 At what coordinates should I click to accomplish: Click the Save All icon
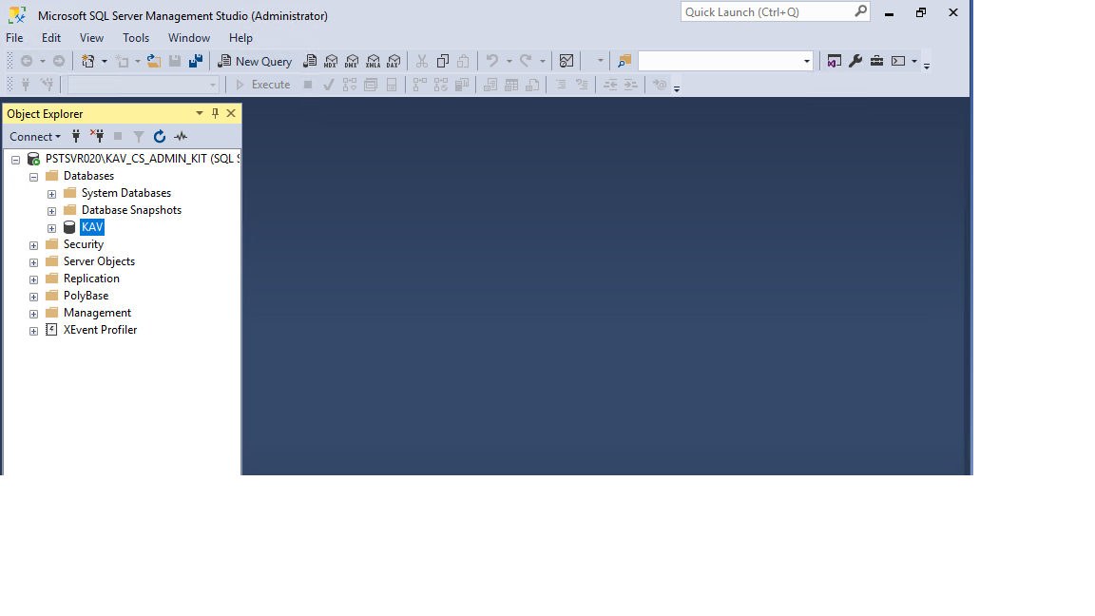pos(196,62)
